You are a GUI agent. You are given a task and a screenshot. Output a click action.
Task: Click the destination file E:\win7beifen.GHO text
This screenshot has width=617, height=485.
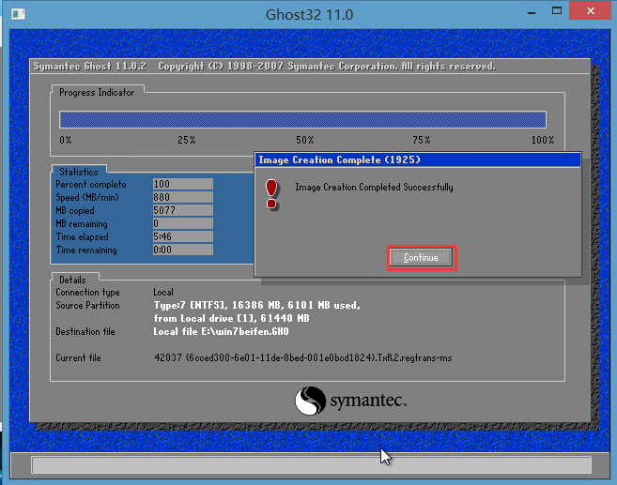221,332
